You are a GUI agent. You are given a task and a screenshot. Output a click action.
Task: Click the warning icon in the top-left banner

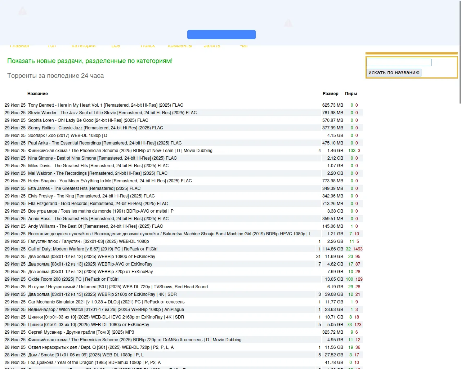coord(22,11)
